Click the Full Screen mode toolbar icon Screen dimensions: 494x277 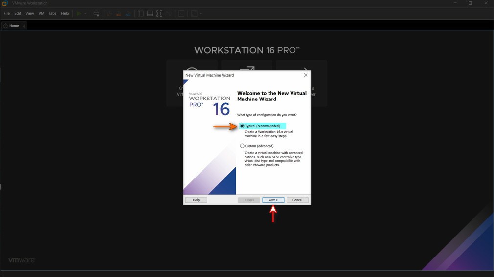[x=159, y=14]
